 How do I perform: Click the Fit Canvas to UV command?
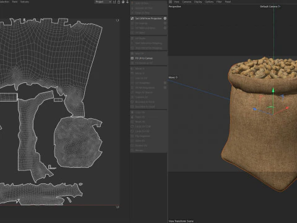(144, 63)
